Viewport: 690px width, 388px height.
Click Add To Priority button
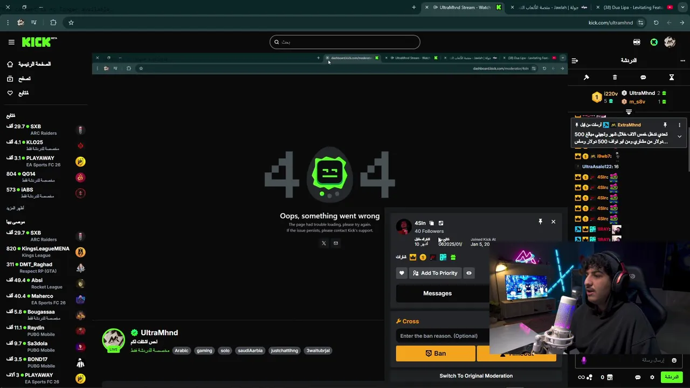point(435,273)
